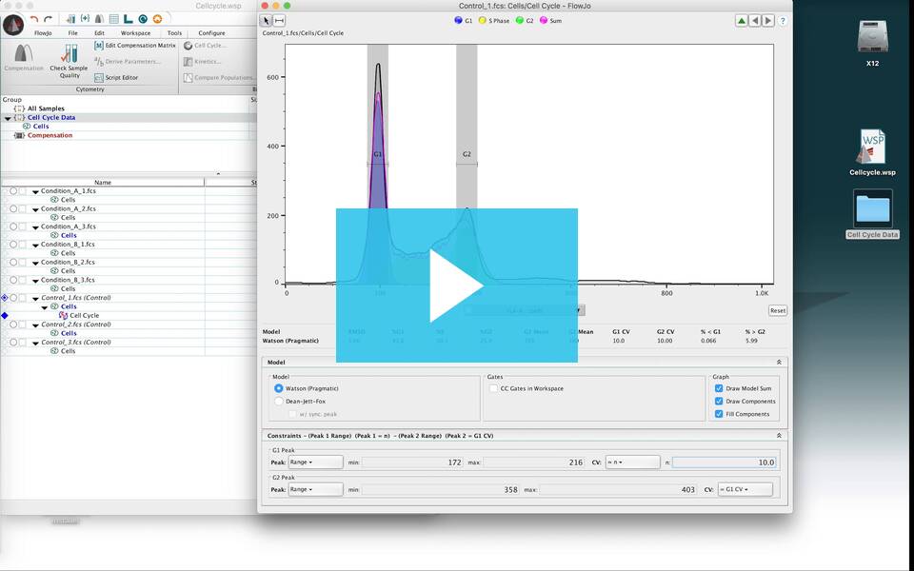The width and height of the screenshot is (914, 571).
Task: Select the Dean-Jett-Fox model radio
Action: [x=279, y=401]
